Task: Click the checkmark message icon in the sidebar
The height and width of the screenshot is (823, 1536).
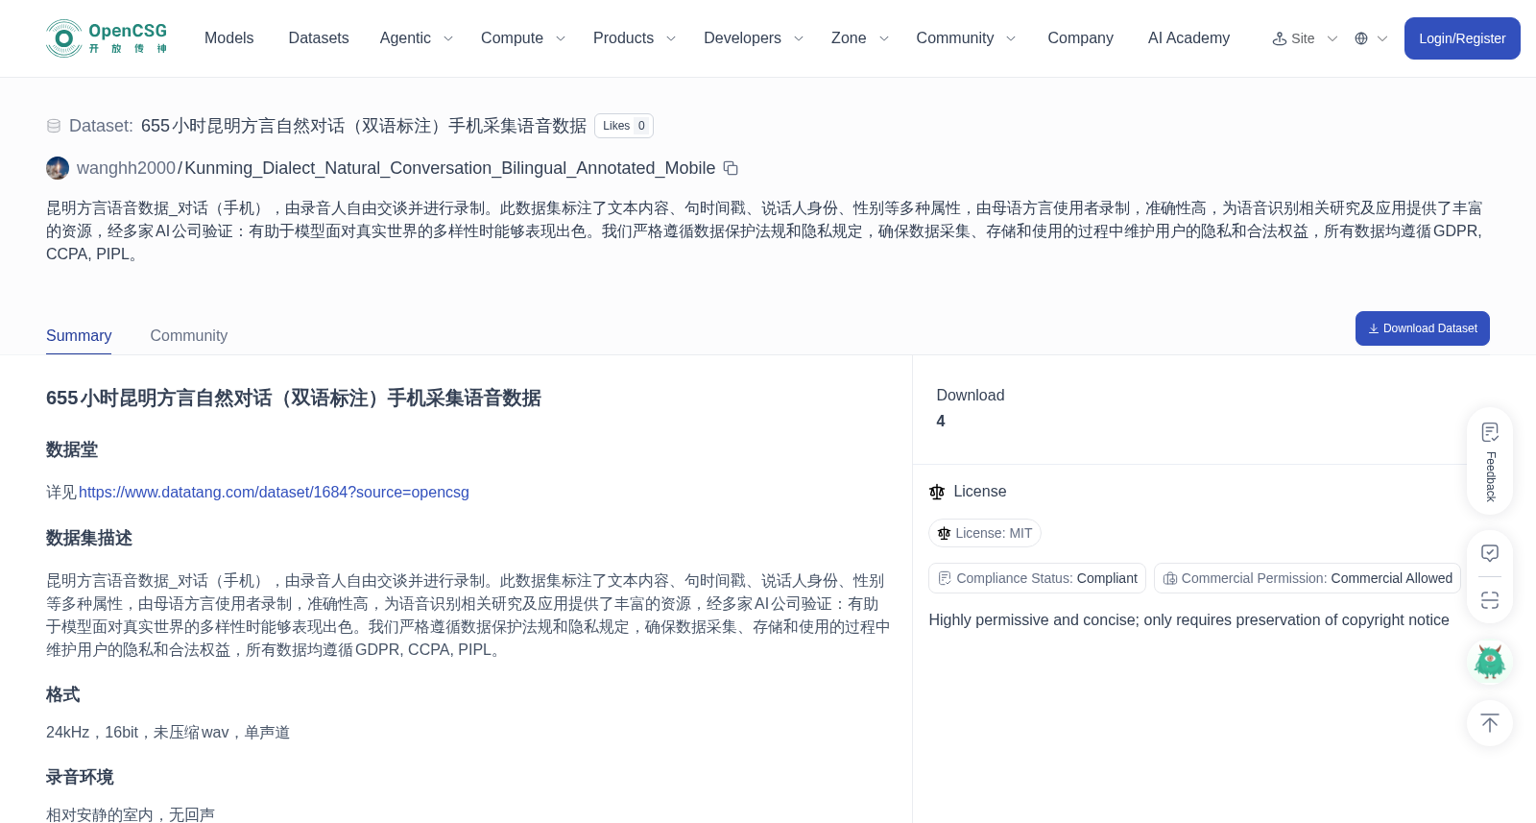Action: pyautogui.click(x=1490, y=553)
